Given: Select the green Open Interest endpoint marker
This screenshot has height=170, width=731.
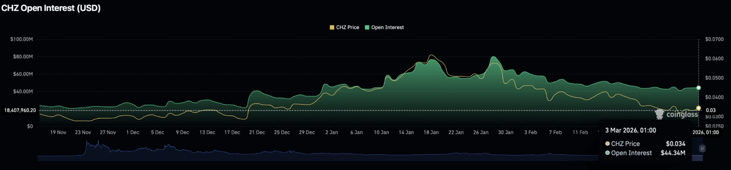Looking at the screenshot, I should 698,88.
